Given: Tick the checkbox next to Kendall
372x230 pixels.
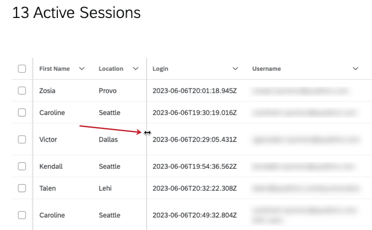Looking at the screenshot, I should click(x=22, y=166).
